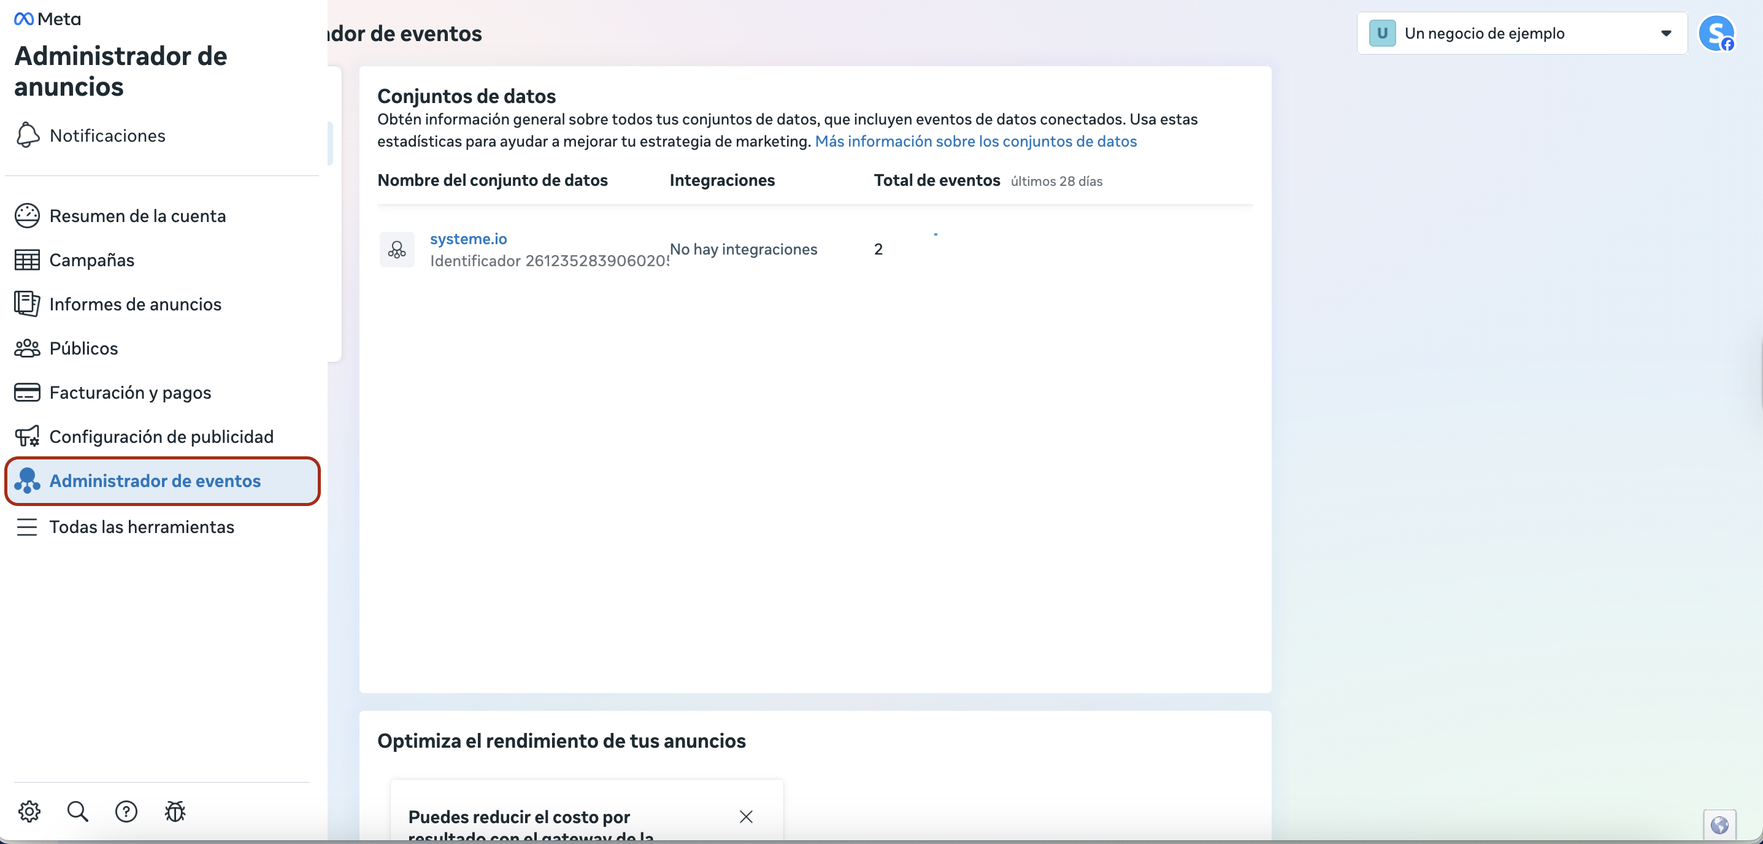Open the help question mark icon
Viewport: 1763px width, 844px height.
[126, 811]
